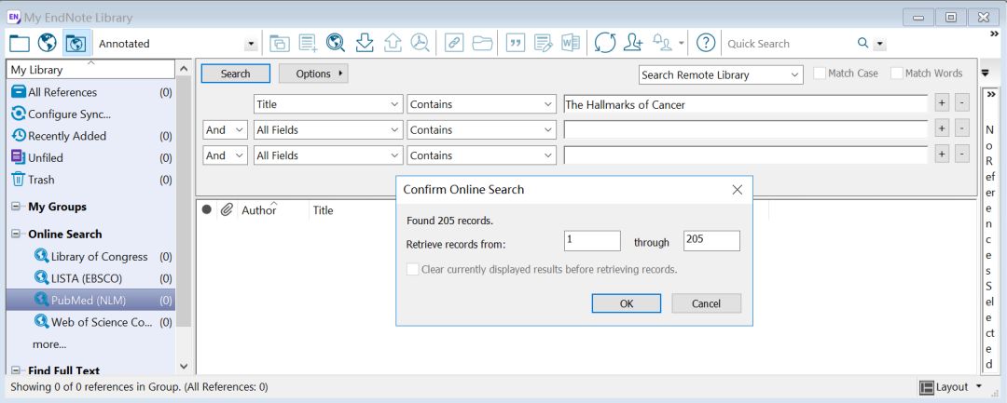Image resolution: width=1007 pixels, height=403 pixels.
Task: Check Clear currently displayed results checkbox
Action: click(x=413, y=270)
